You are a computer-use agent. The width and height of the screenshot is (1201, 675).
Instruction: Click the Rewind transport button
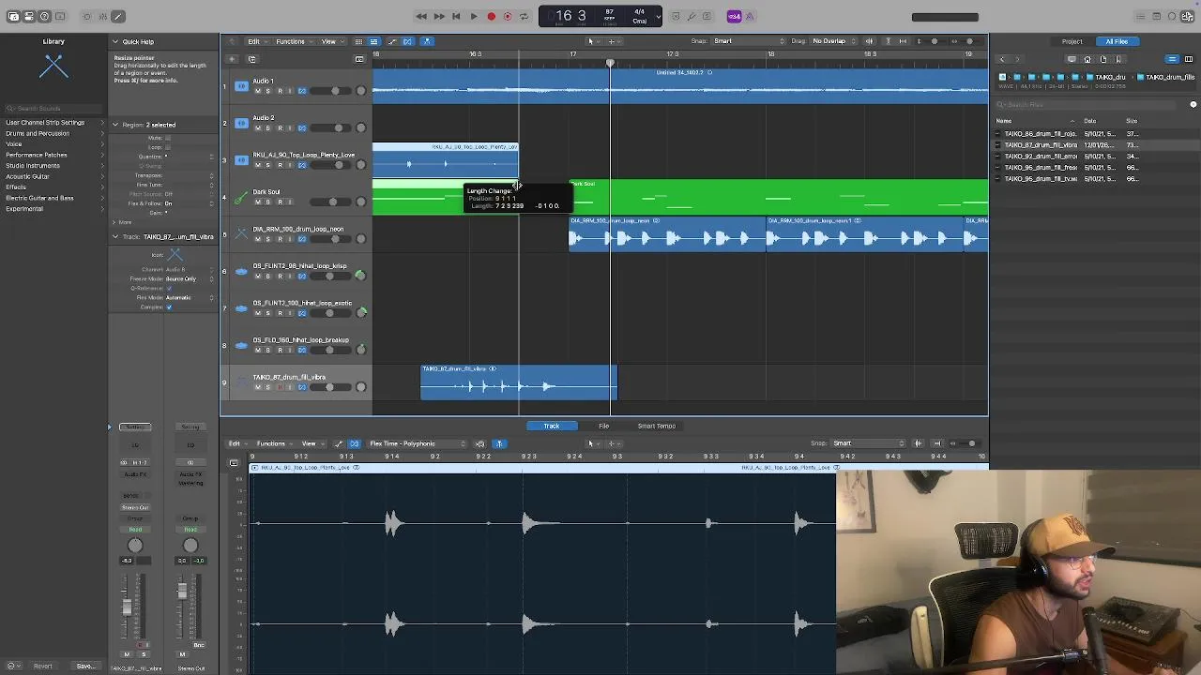[421, 16]
